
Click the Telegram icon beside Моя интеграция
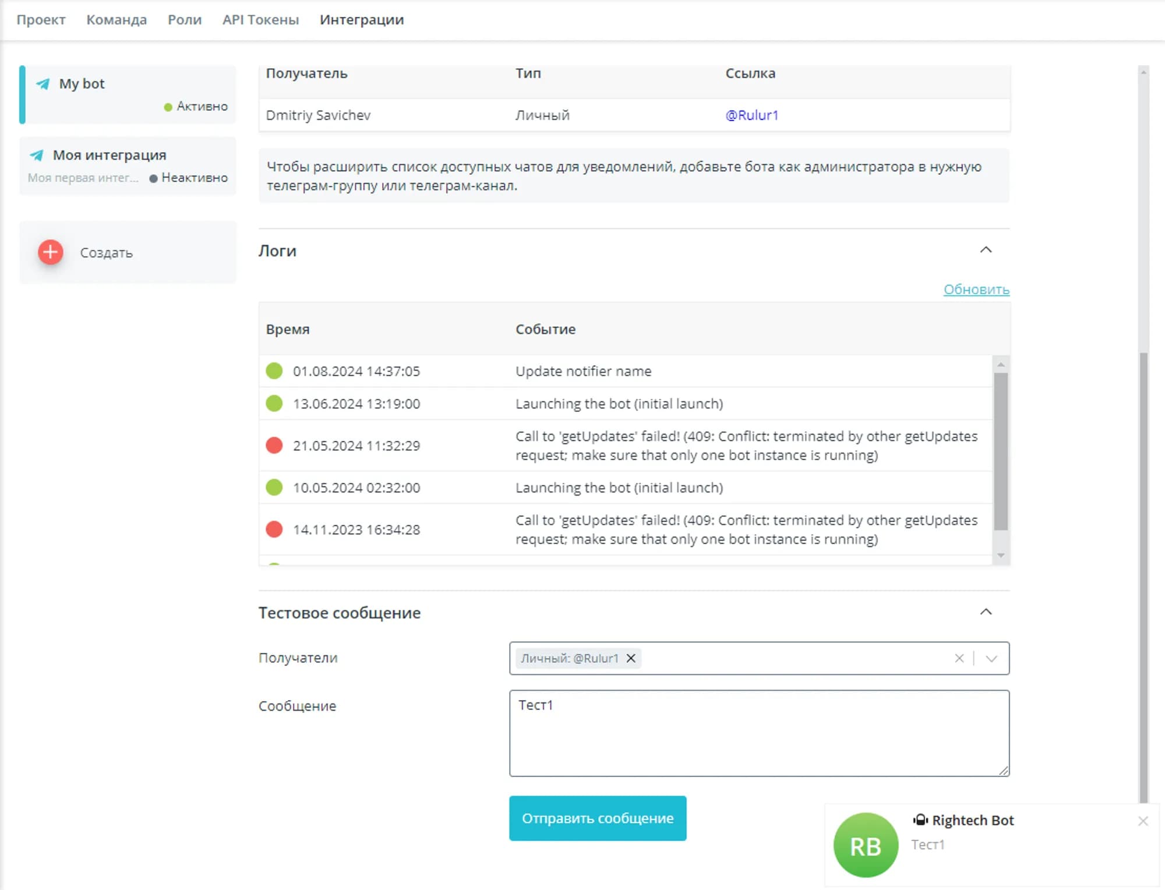point(37,156)
